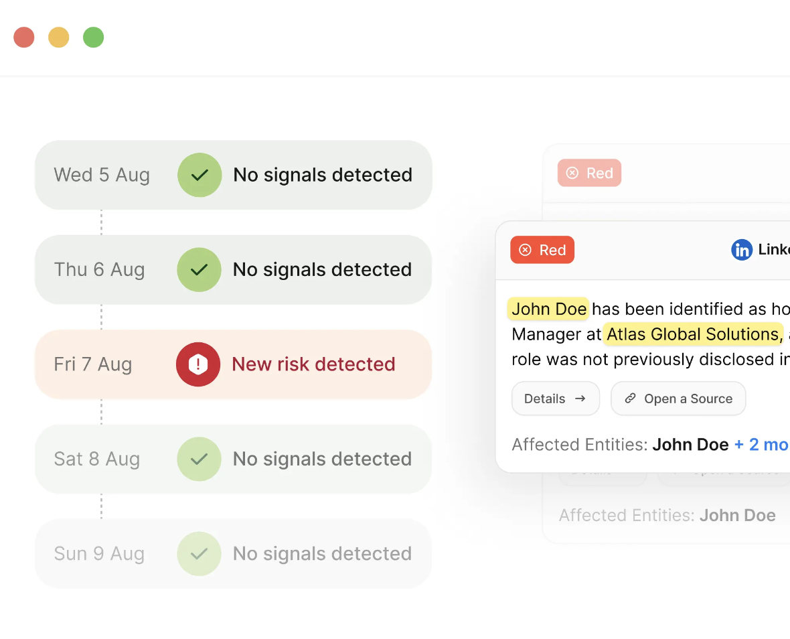
Task: Click the green checkmark icon for Wed 5 Aug
Action: click(200, 175)
